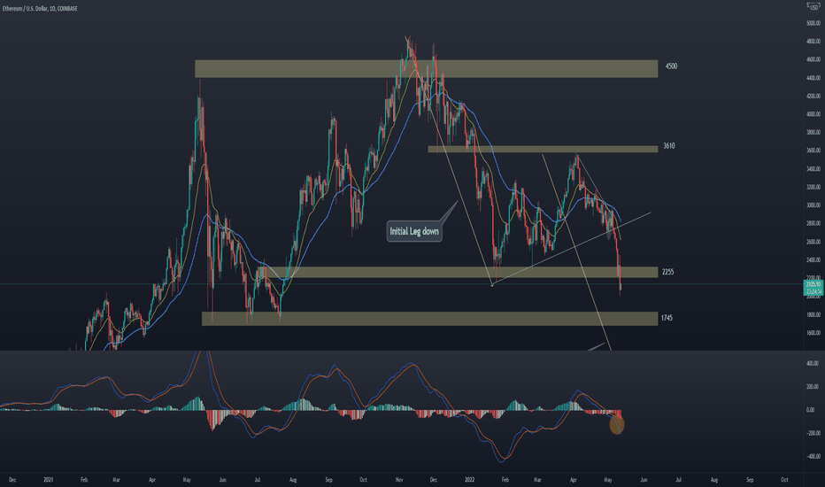The height and width of the screenshot is (487, 825).
Task: Click the 4400.00 price axis label
Action: 813,78
